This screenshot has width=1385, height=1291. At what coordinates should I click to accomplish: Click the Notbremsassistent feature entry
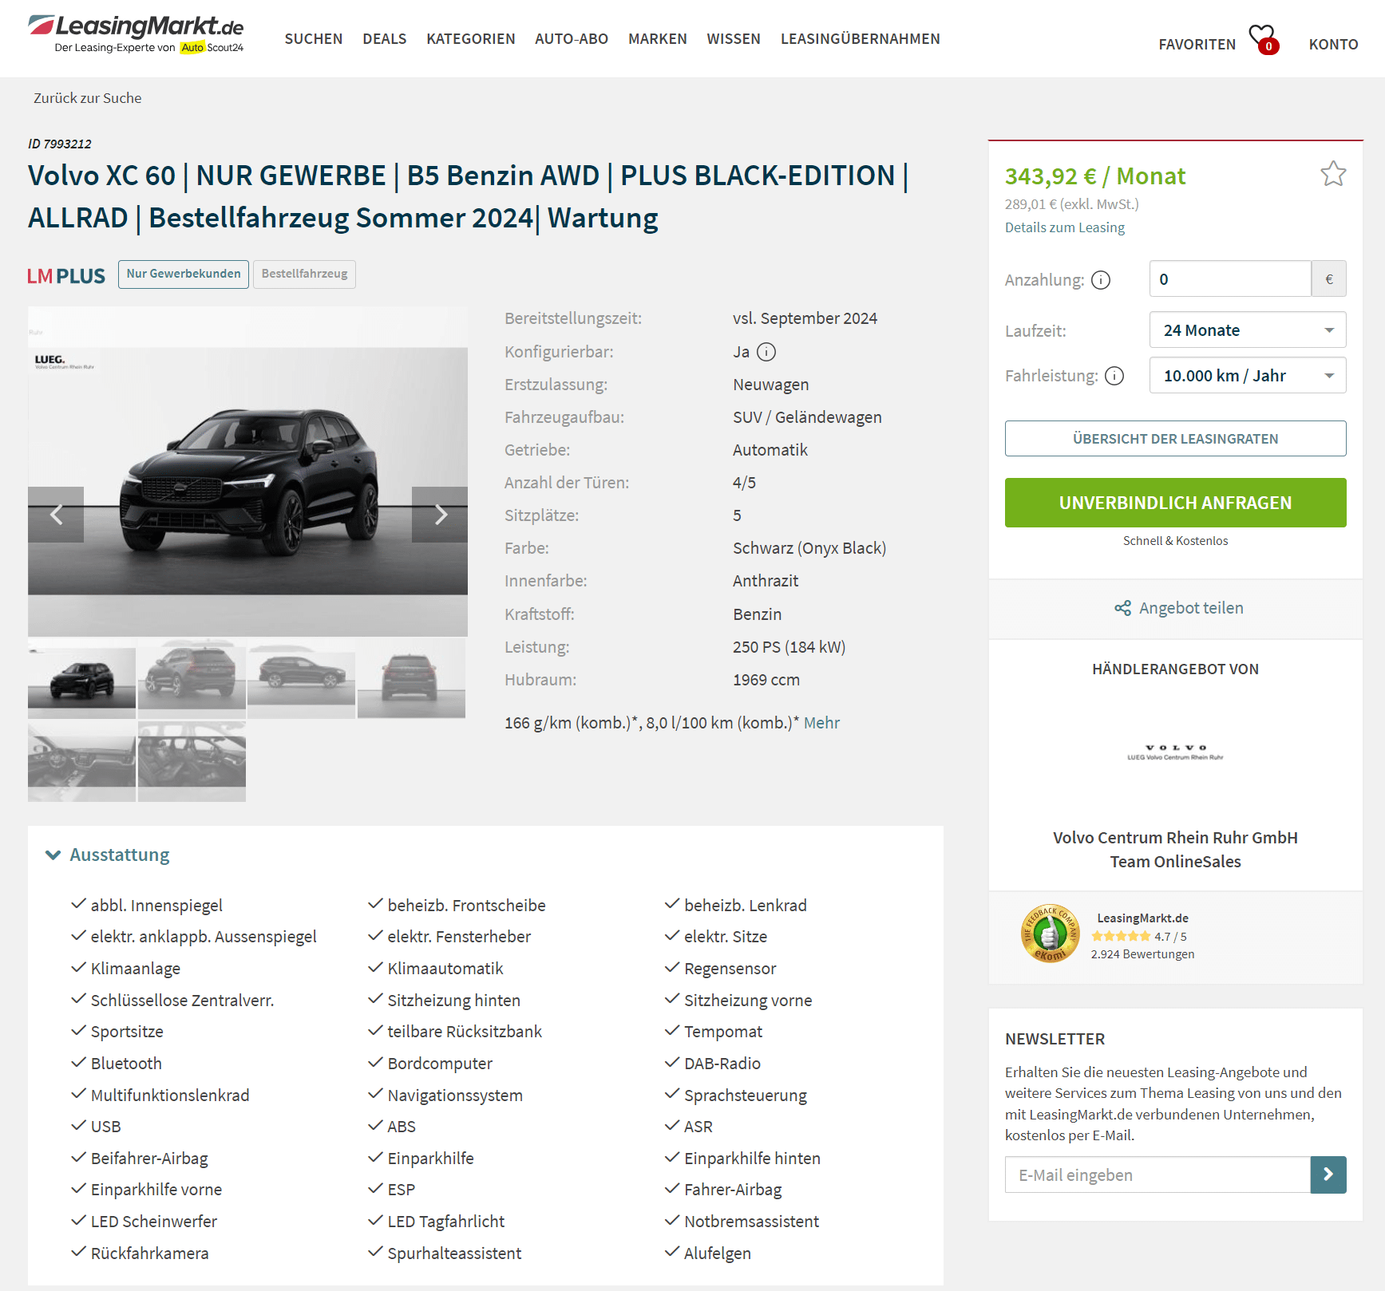tap(751, 1222)
